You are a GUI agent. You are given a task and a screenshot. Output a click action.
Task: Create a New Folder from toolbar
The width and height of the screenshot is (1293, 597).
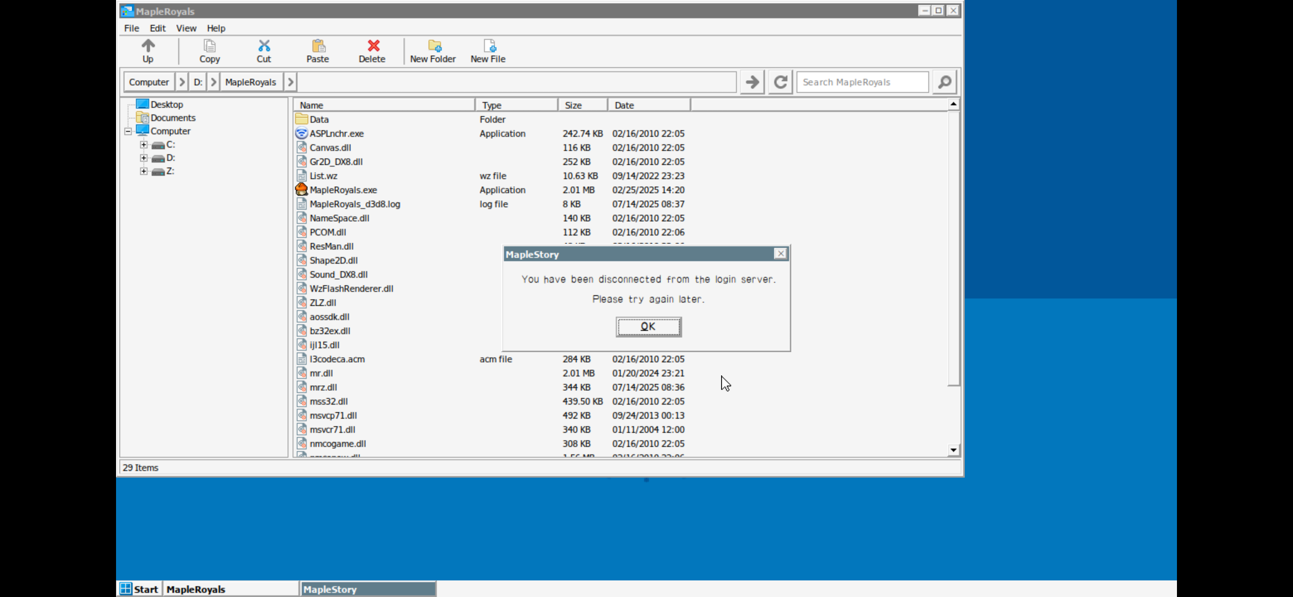(x=434, y=46)
